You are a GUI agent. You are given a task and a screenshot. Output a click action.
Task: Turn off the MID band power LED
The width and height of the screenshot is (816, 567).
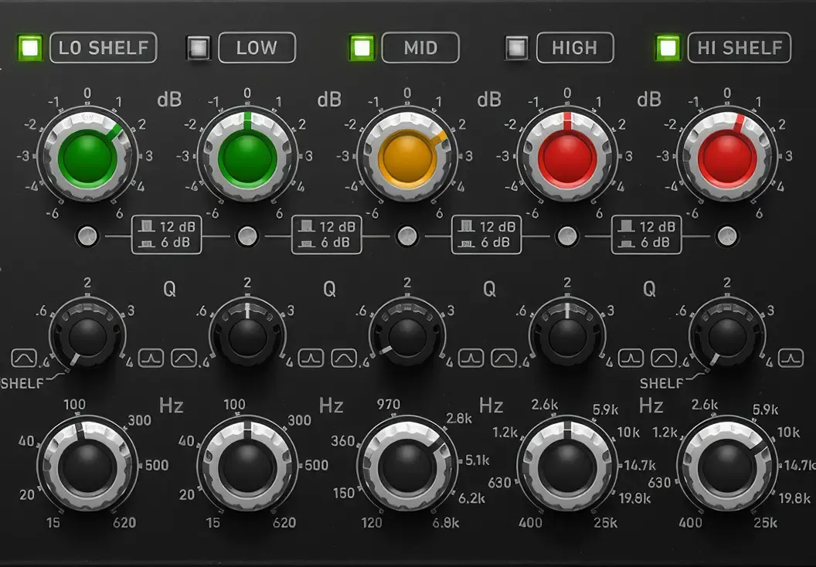[362, 48]
